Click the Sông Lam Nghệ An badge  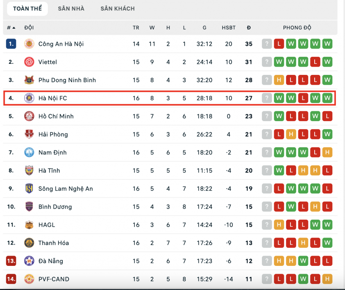pyautogui.click(x=29, y=189)
